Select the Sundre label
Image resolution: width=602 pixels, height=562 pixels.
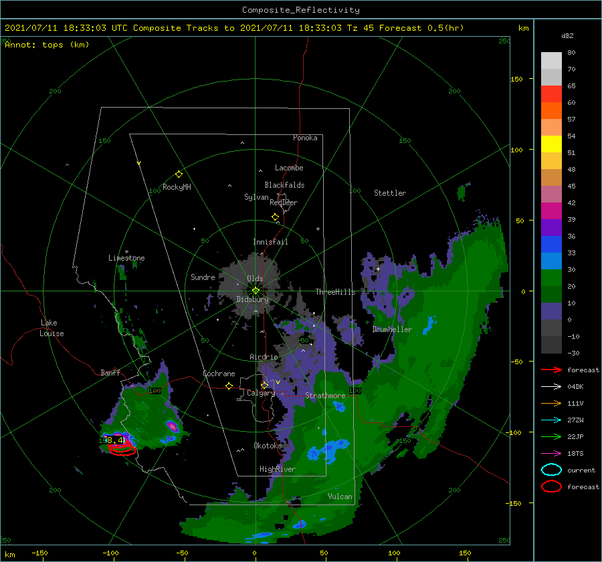pos(203,277)
